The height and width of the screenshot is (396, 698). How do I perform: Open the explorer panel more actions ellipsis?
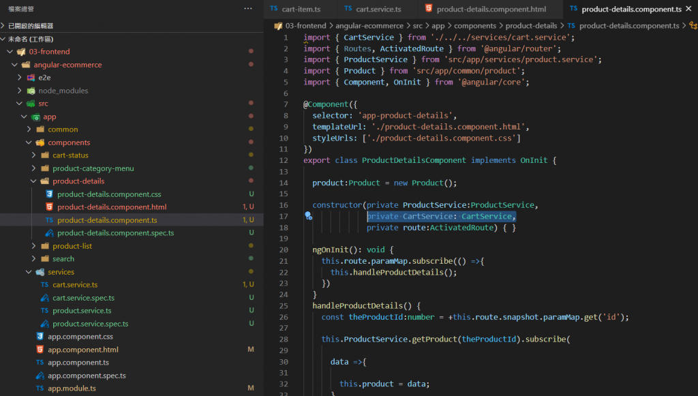pos(247,8)
